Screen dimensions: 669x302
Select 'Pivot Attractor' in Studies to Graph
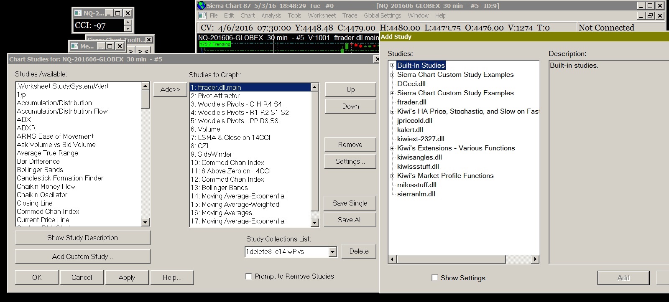tap(250, 96)
